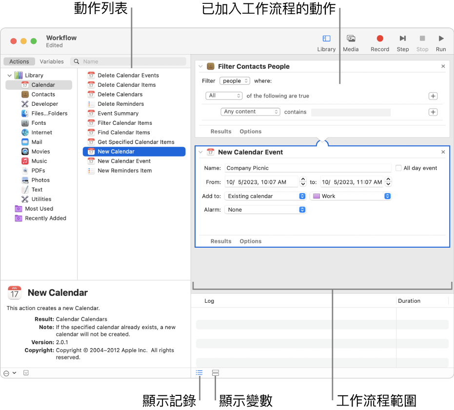
Task: Select the Delete Calendar Items action
Action: pyautogui.click(x=122, y=85)
